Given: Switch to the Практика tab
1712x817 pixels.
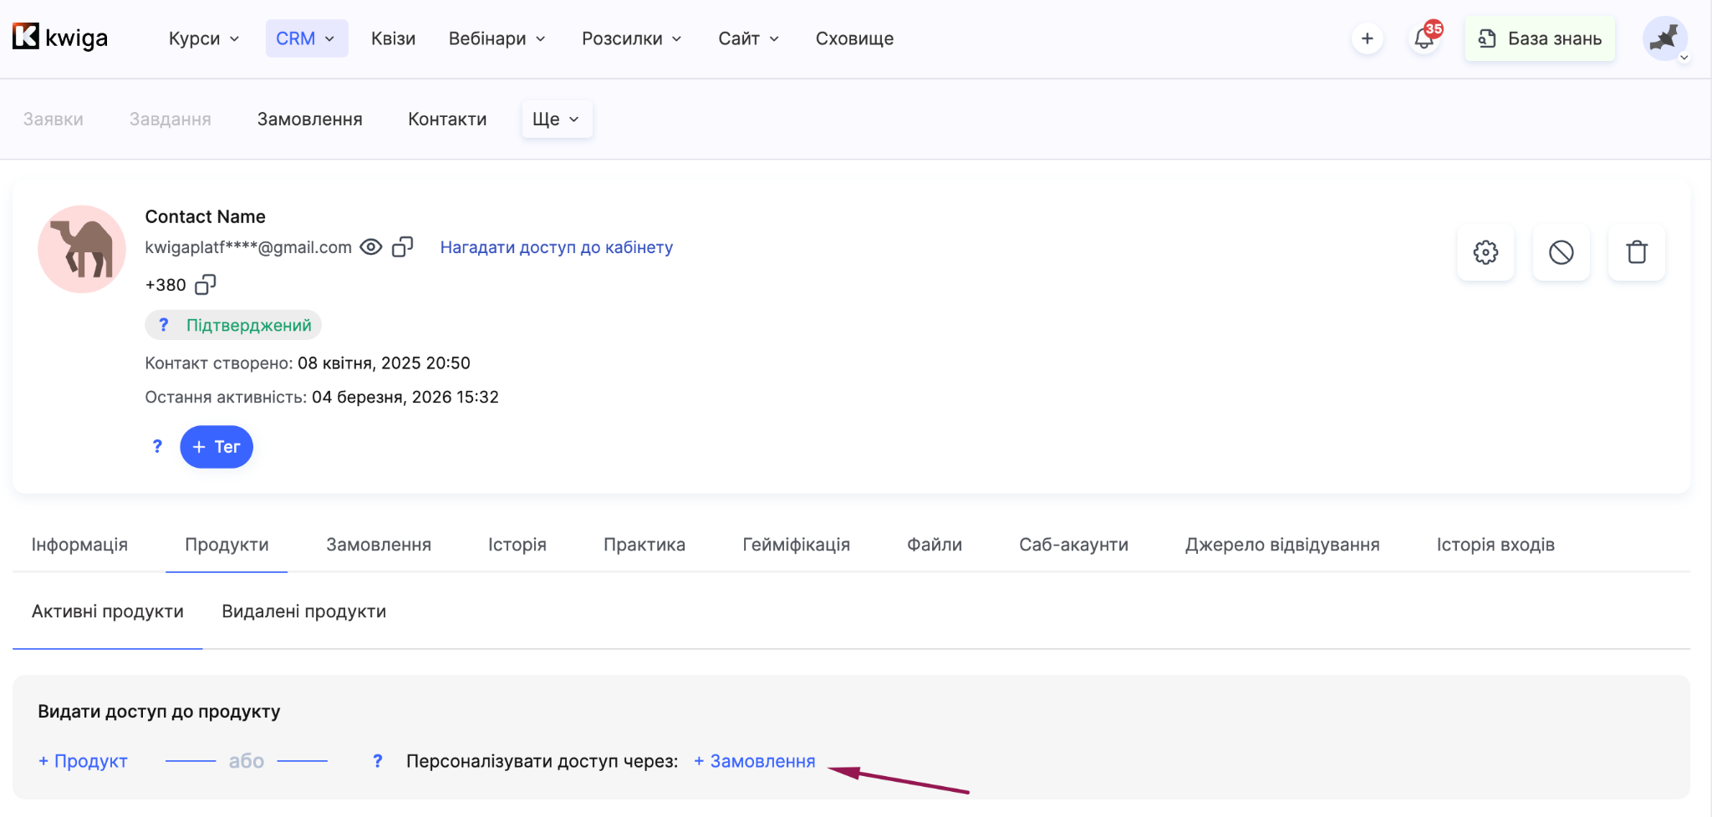Looking at the screenshot, I should [645, 545].
